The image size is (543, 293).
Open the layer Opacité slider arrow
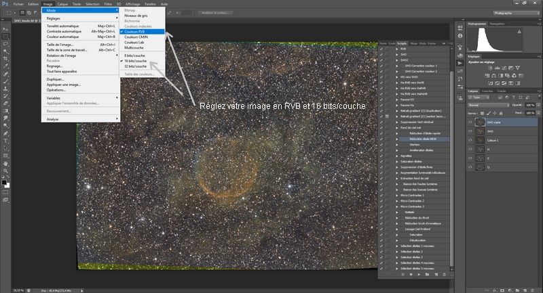538,105
